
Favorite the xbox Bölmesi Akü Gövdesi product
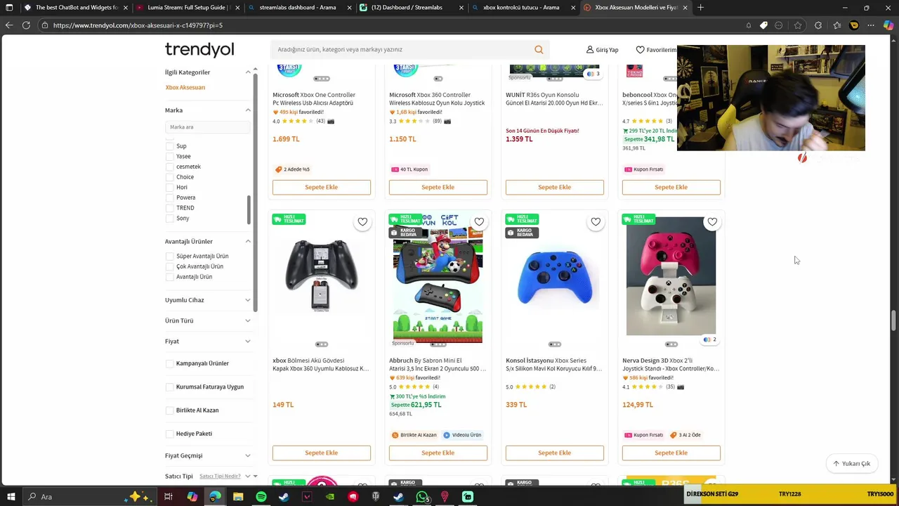click(x=362, y=222)
